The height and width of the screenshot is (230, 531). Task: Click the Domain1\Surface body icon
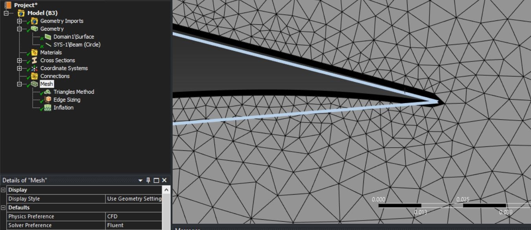click(x=48, y=37)
